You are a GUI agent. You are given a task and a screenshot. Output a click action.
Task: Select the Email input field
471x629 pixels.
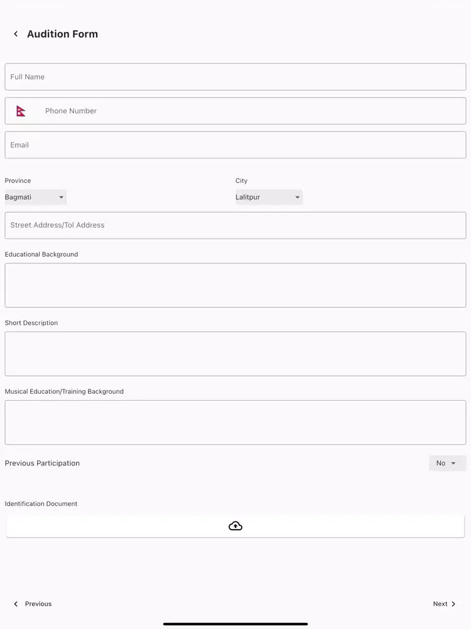coord(235,145)
